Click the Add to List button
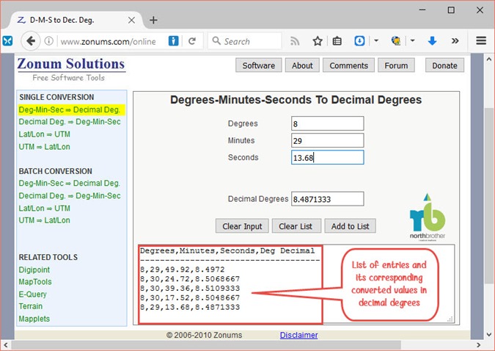The height and width of the screenshot is (351, 495). (350, 226)
